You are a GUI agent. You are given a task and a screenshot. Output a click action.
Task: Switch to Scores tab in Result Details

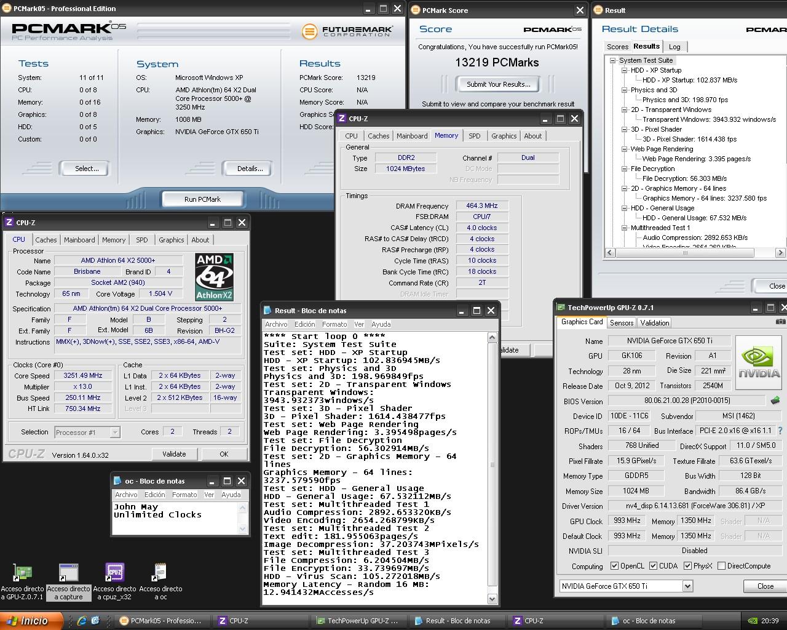click(617, 47)
